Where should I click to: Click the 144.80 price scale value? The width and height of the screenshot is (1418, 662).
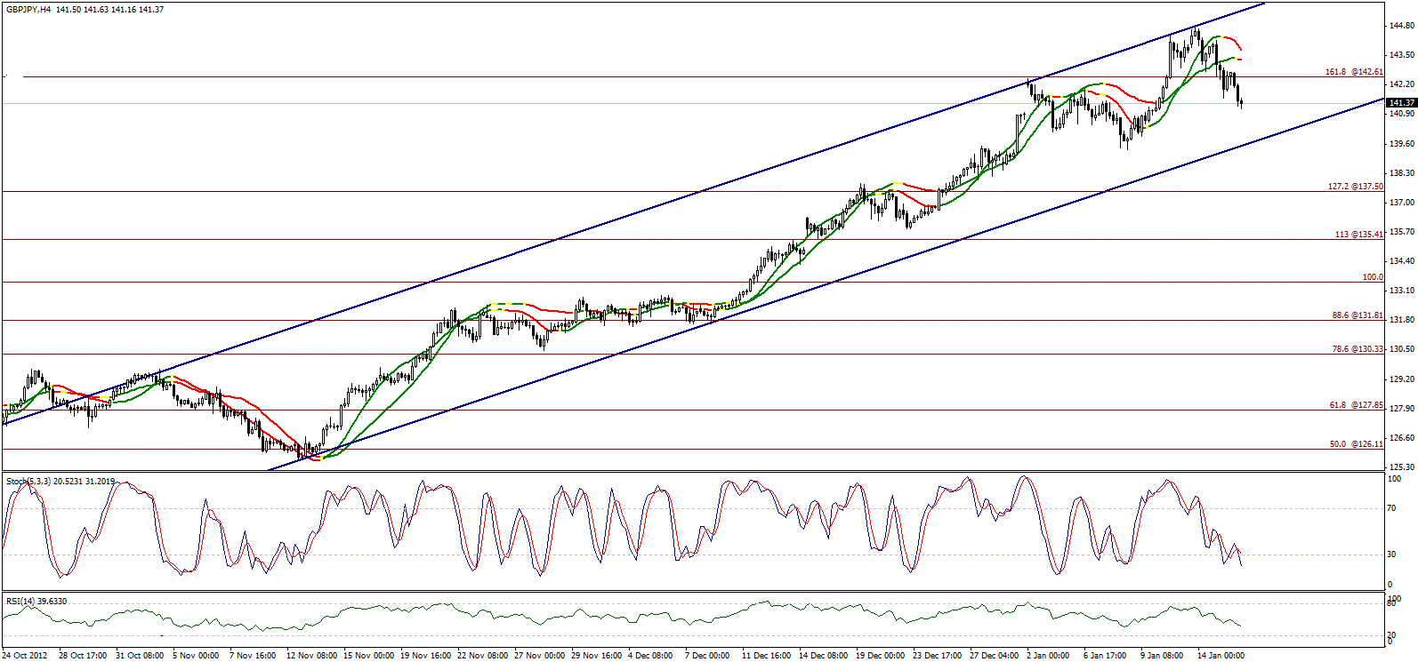click(1402, 26)
